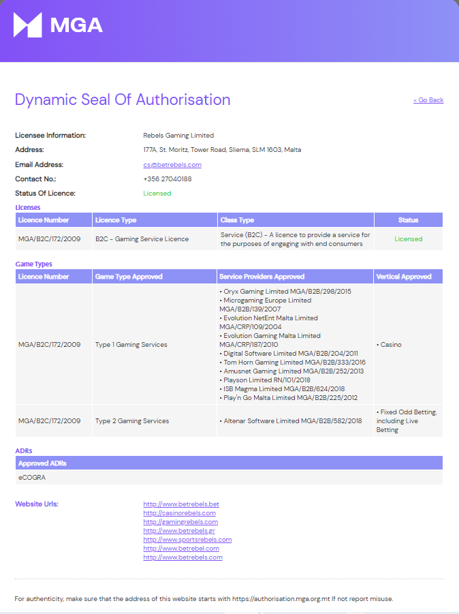Click the Licenses section heading

pyautogui.click(x=28, y=208)
